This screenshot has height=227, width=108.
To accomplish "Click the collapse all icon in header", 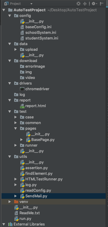I will click(x=85, y=4).
